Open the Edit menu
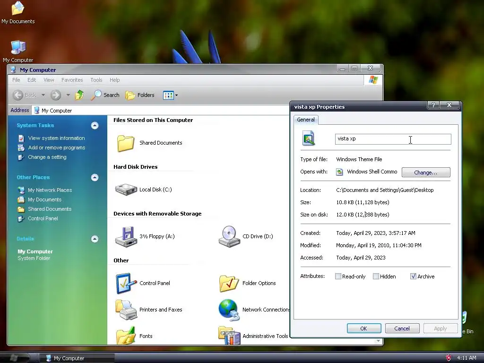Image resolution: width=484 pixels, height=363 pixels. 32,80
